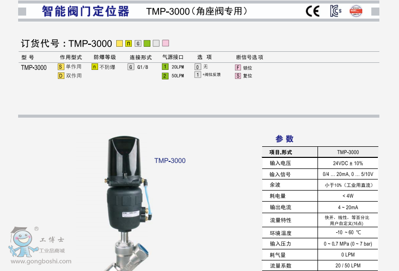Click the TMP-3000 valve positioner photo
399x271 pixels.
[x=127, y=204]
